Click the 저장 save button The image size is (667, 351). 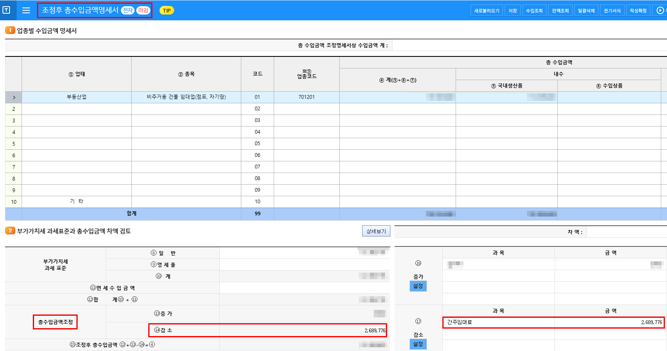tap(513, 10)
